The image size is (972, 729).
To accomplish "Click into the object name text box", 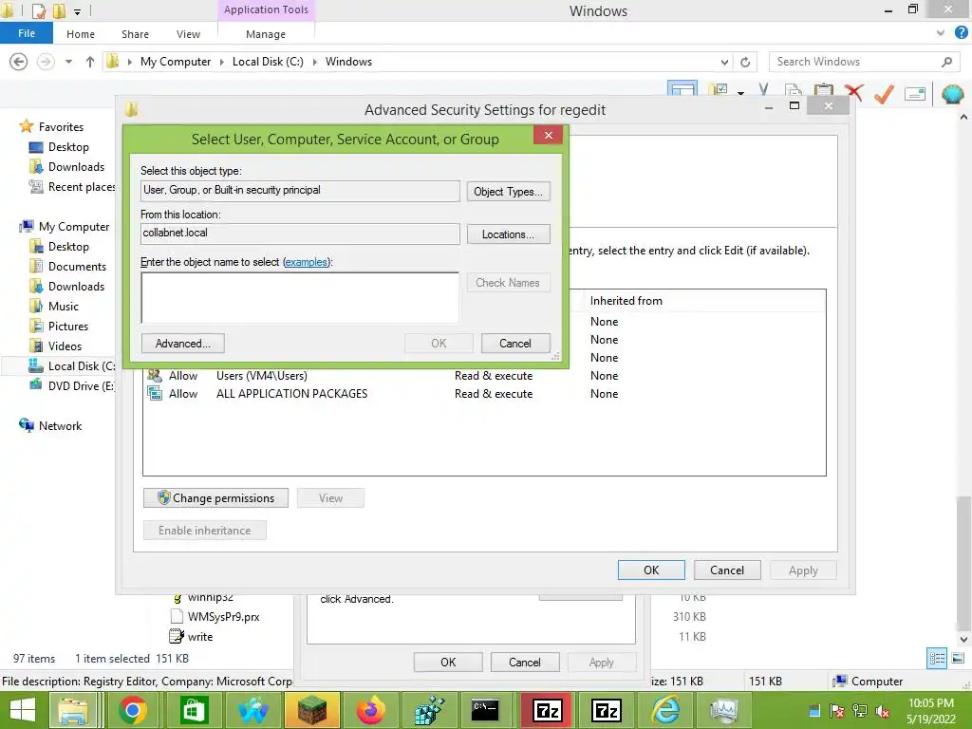I will [x=300, y=297].
